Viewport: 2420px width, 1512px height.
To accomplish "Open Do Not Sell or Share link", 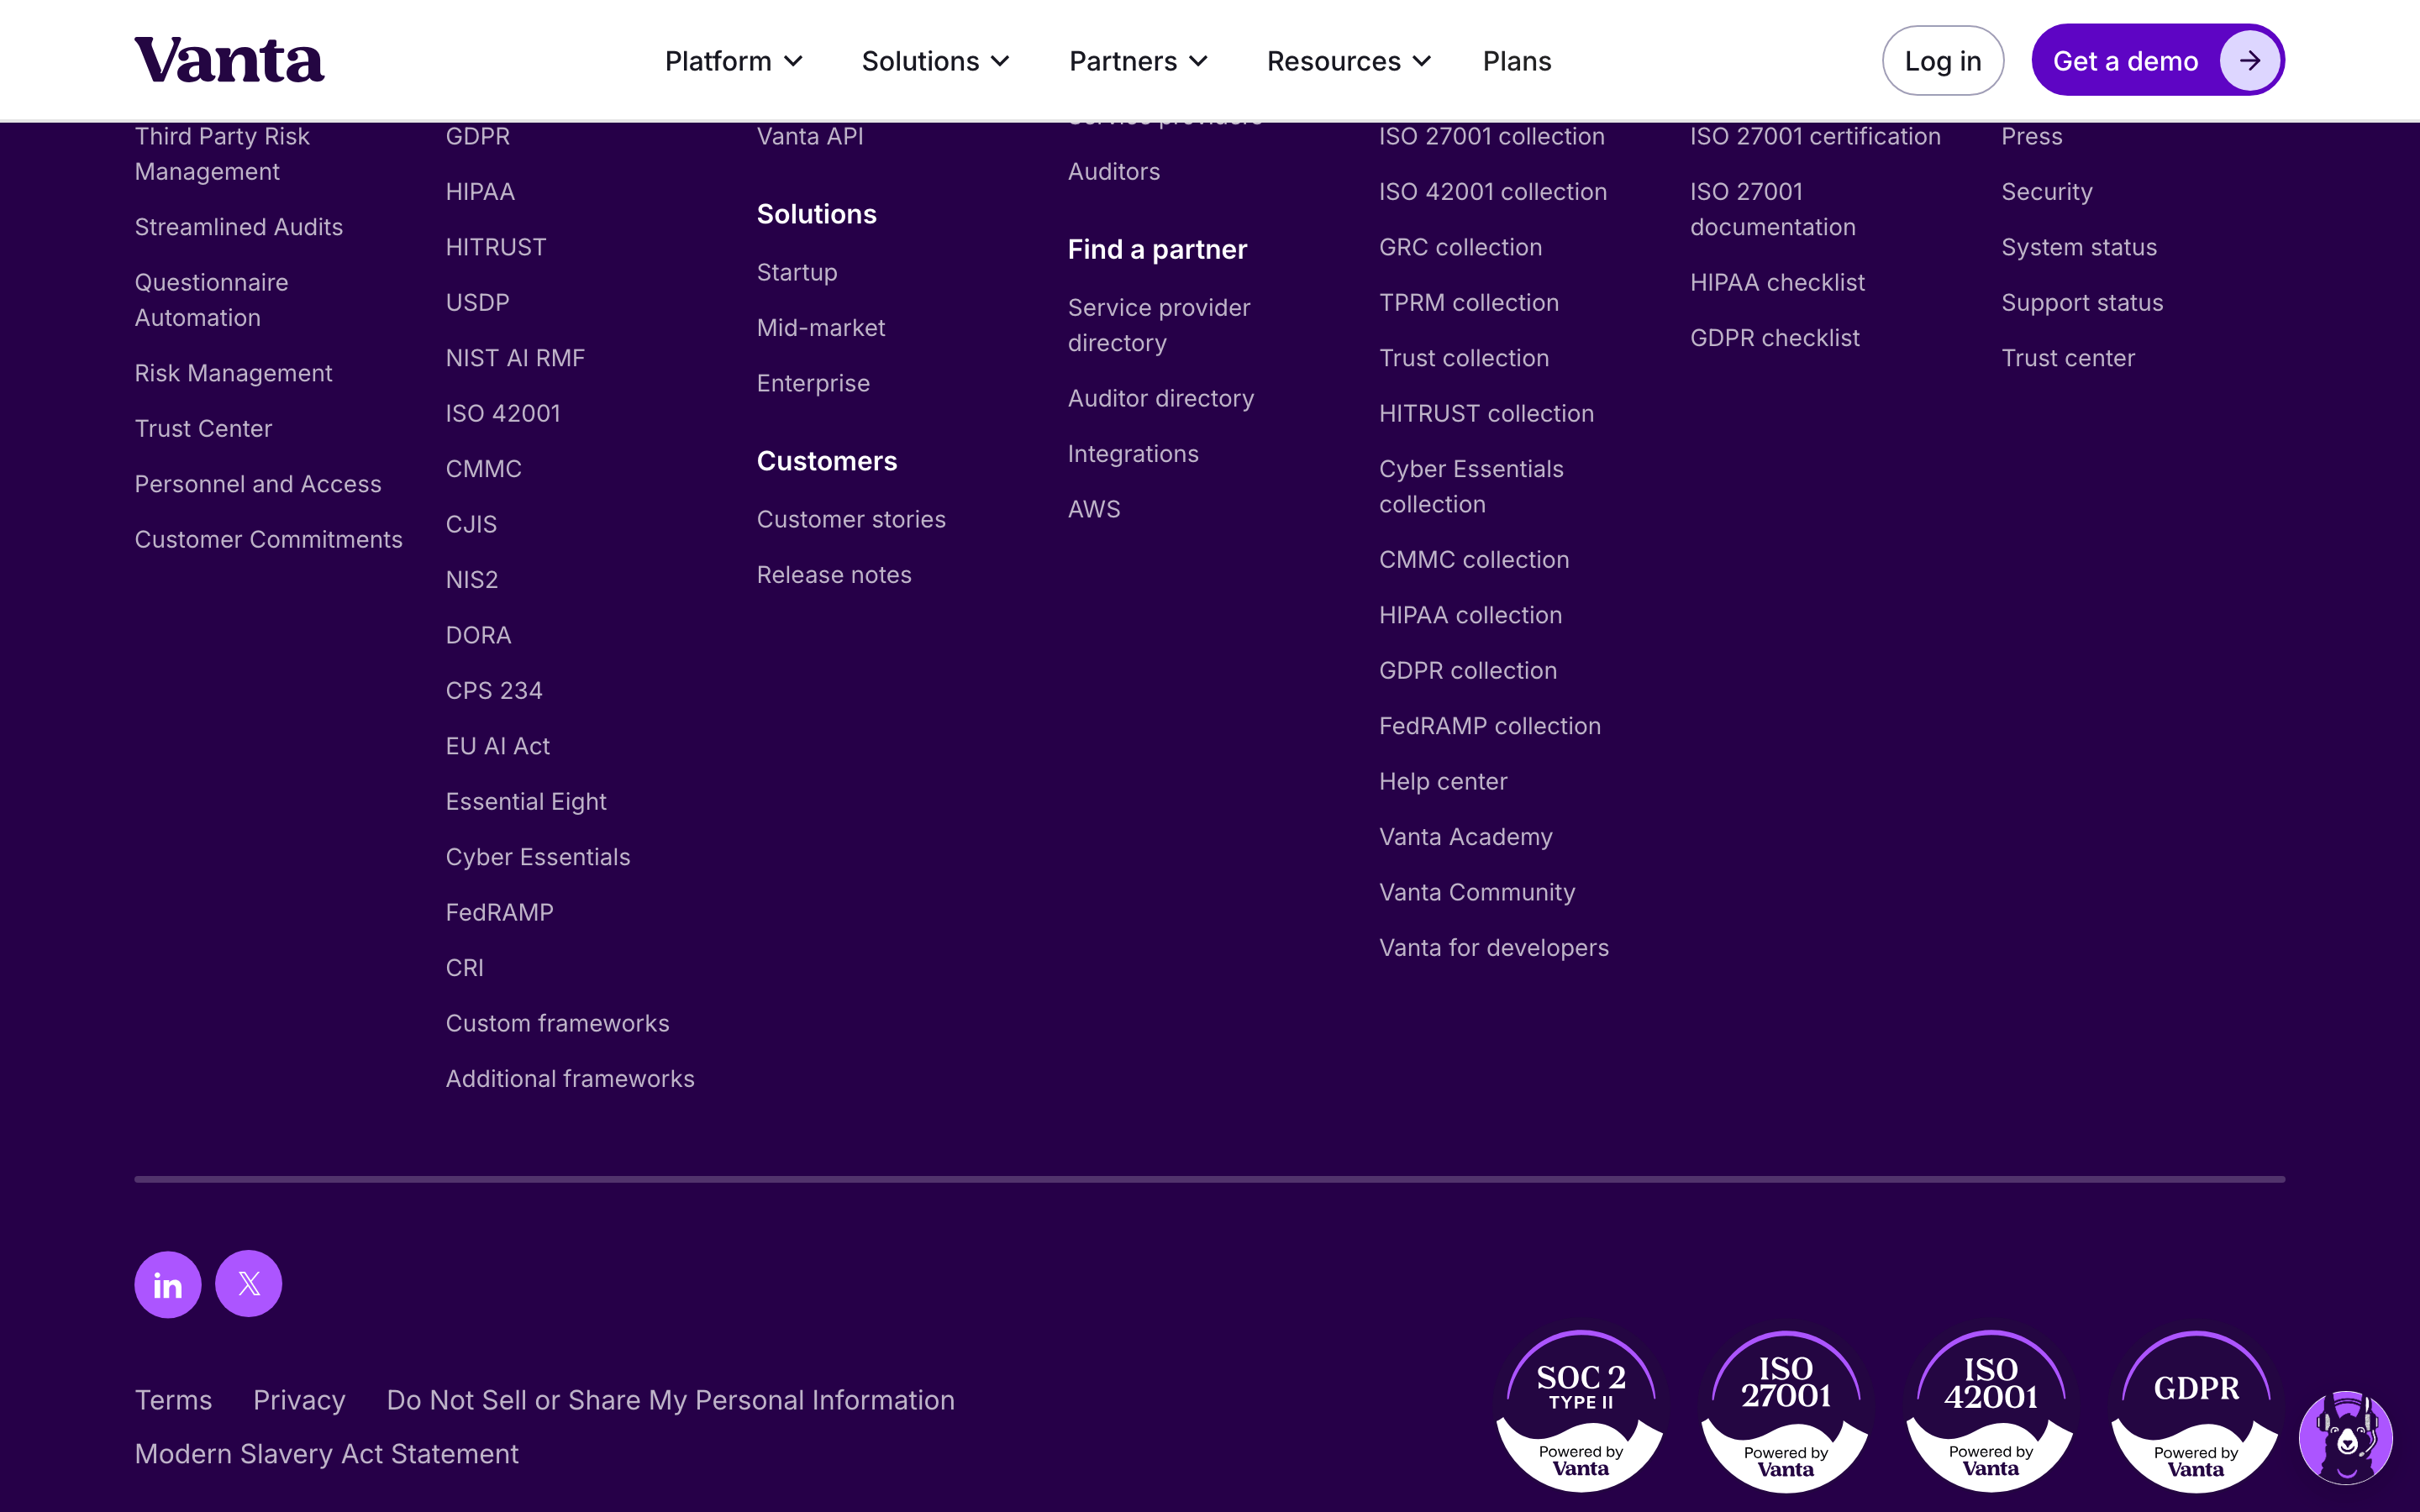I will click(x=670, y=1400).
